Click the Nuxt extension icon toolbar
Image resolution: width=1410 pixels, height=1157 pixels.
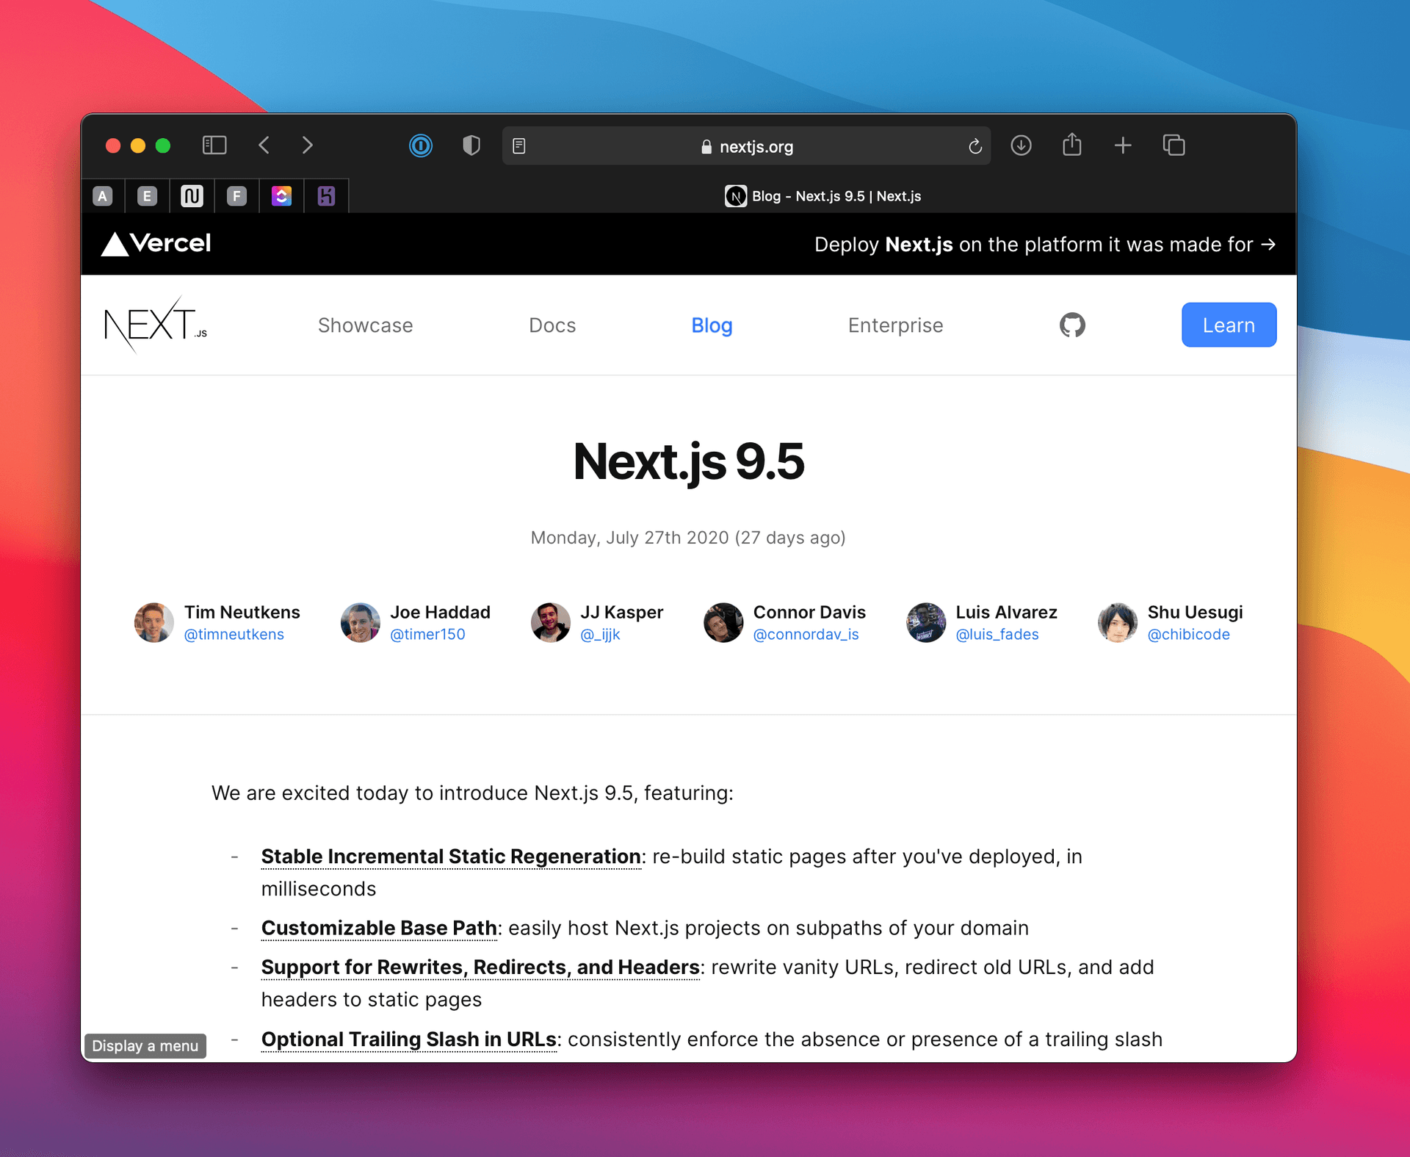[x=193, y=195]
